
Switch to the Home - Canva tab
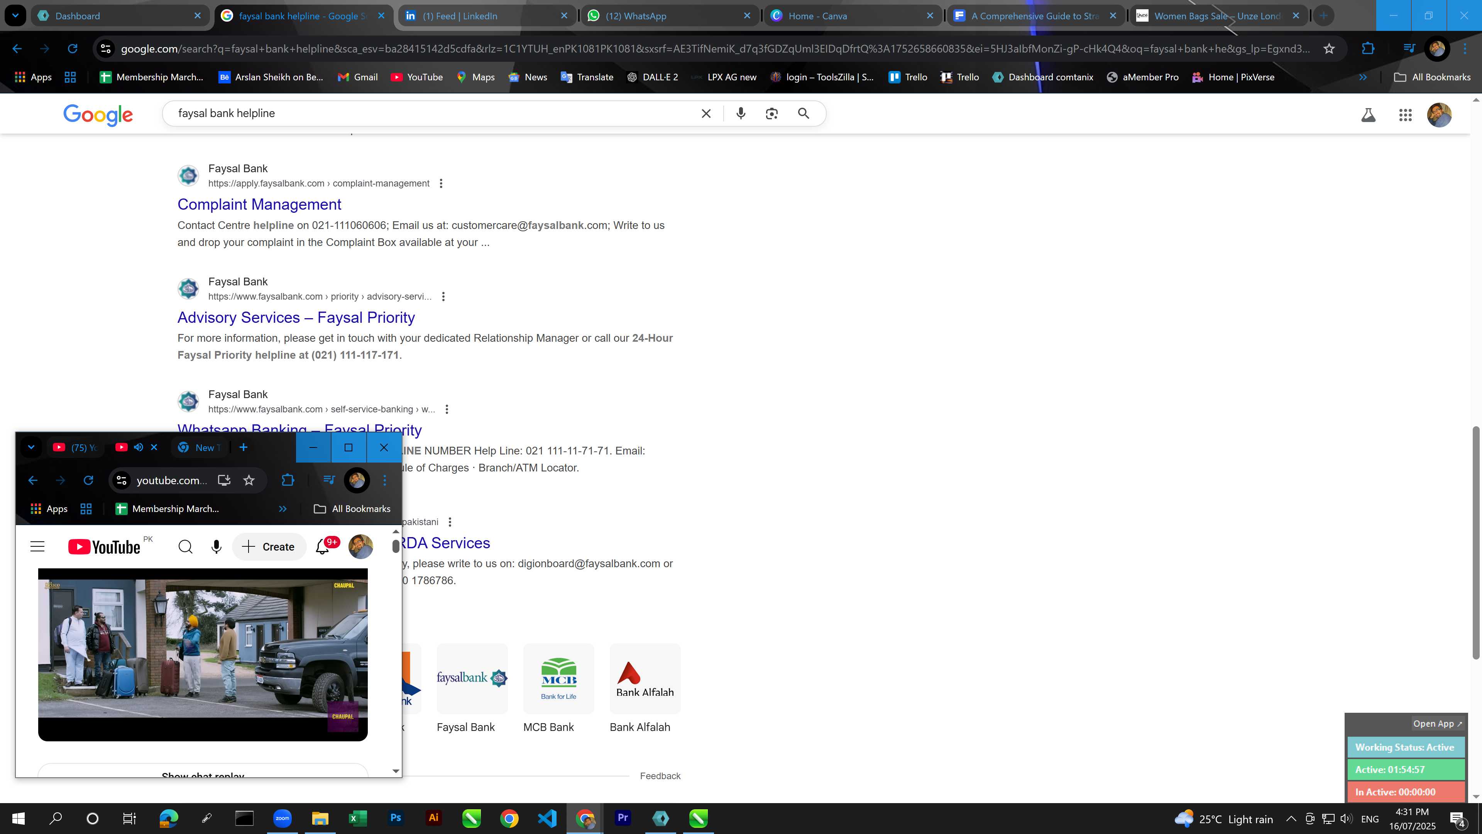click(852, 16)
